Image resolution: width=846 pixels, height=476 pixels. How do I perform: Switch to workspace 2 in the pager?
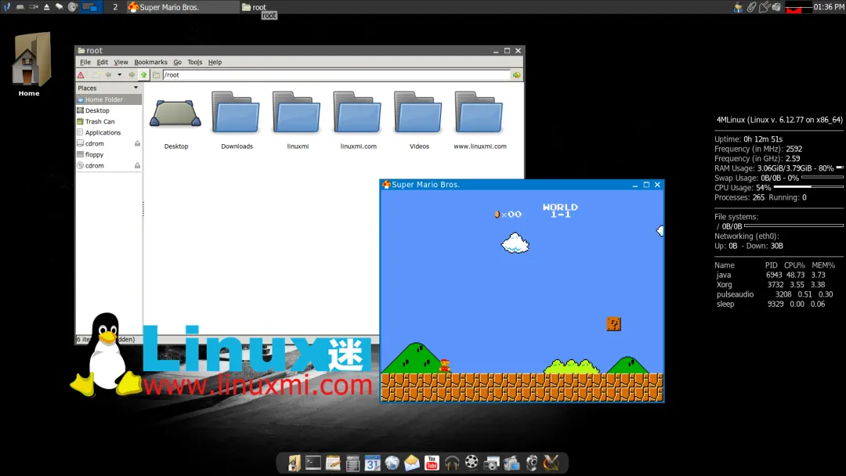(115, 7)
